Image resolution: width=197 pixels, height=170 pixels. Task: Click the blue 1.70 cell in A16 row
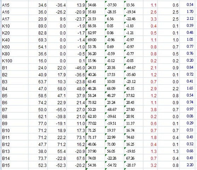pos(190,12)
